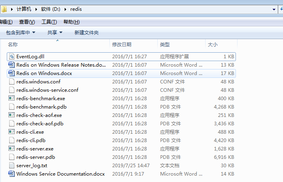
Task: Click the redis breadcrumb segment
Action: [x=76, y=9]
